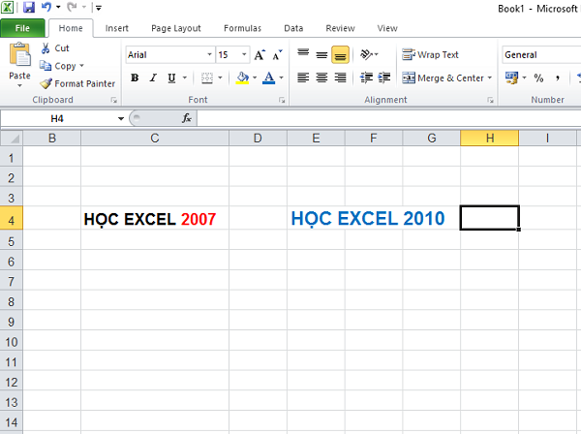Apply Percent Style

(538, 77)
